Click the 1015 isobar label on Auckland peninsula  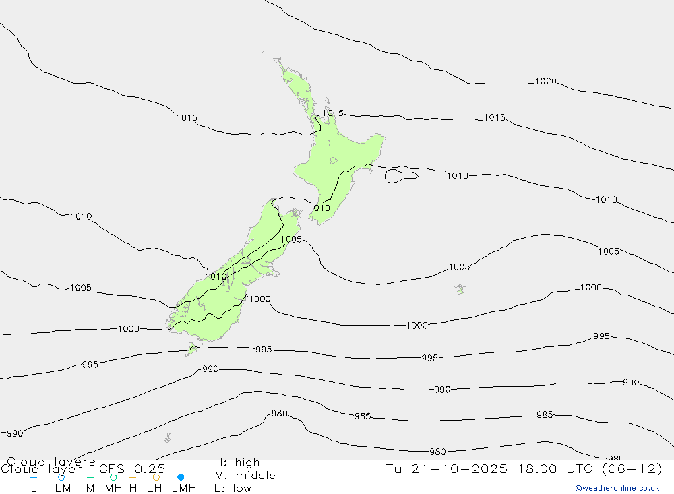tap(333, 113)
